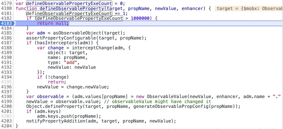
Task: Click "name: propName," on line 4190
Action: [68, 58]
